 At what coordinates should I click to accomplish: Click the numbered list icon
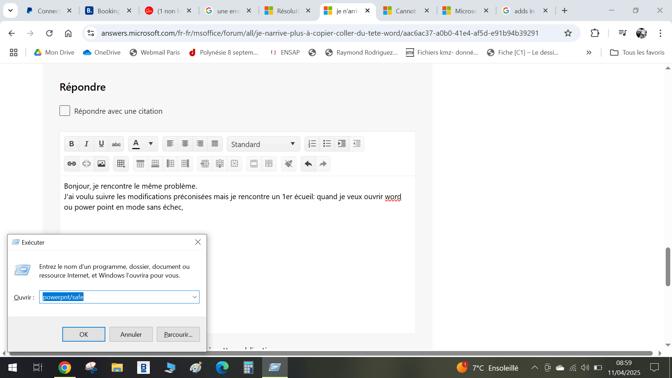[312, 144]
